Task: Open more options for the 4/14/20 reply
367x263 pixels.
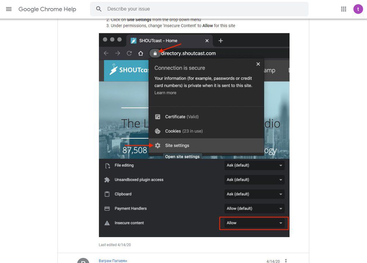Action: [x=286, y=261]
